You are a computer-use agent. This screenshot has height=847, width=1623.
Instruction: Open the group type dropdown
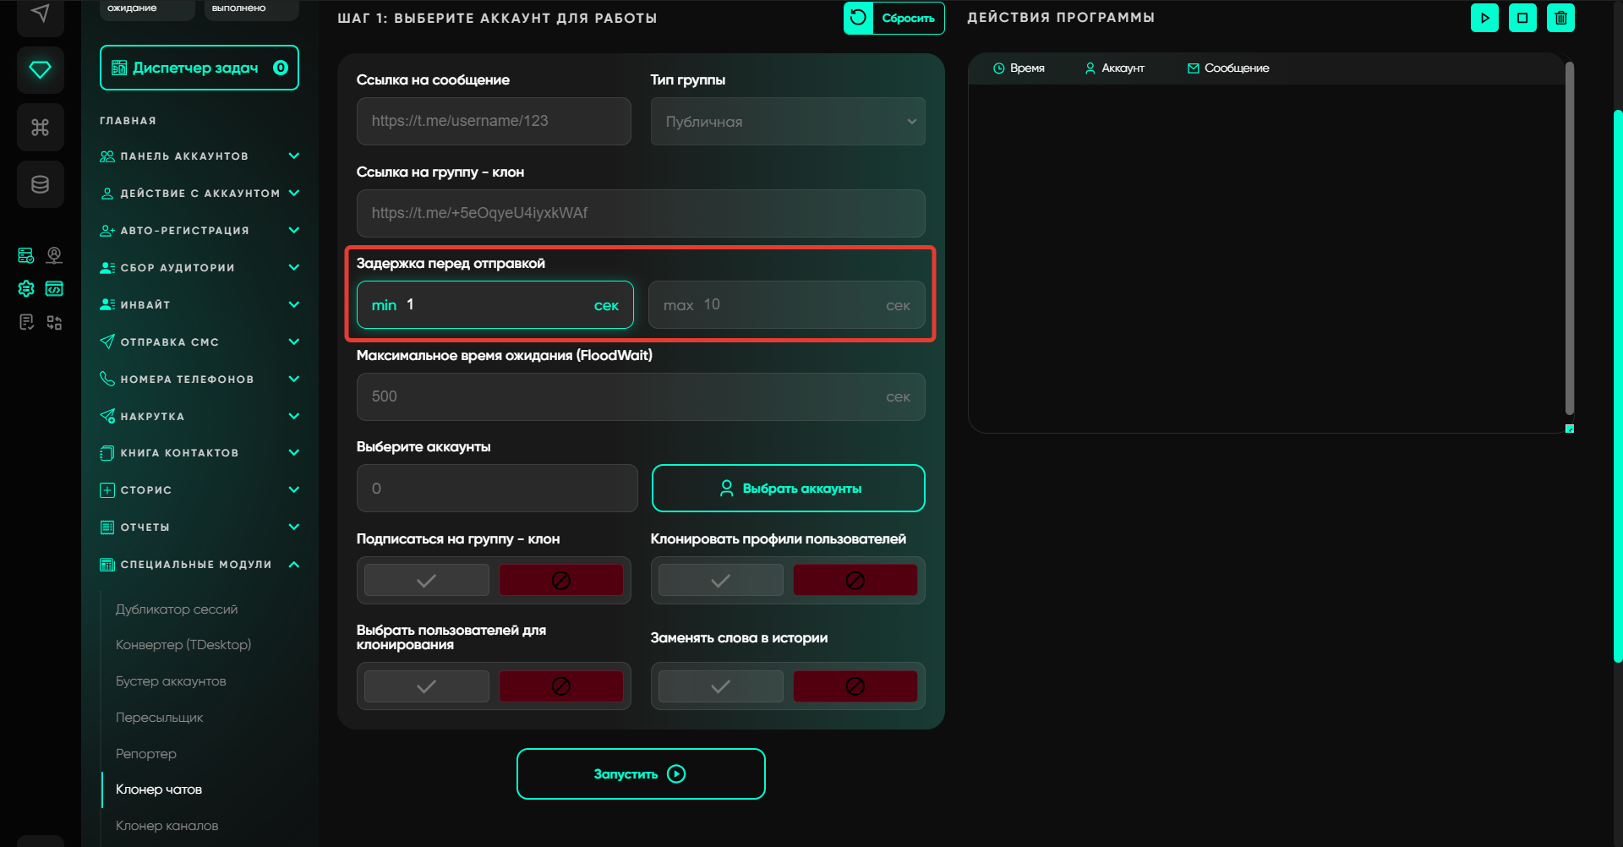click(787, 122)
